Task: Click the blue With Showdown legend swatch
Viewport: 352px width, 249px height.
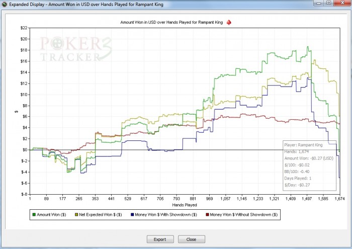Action: (x=132, y=215)
